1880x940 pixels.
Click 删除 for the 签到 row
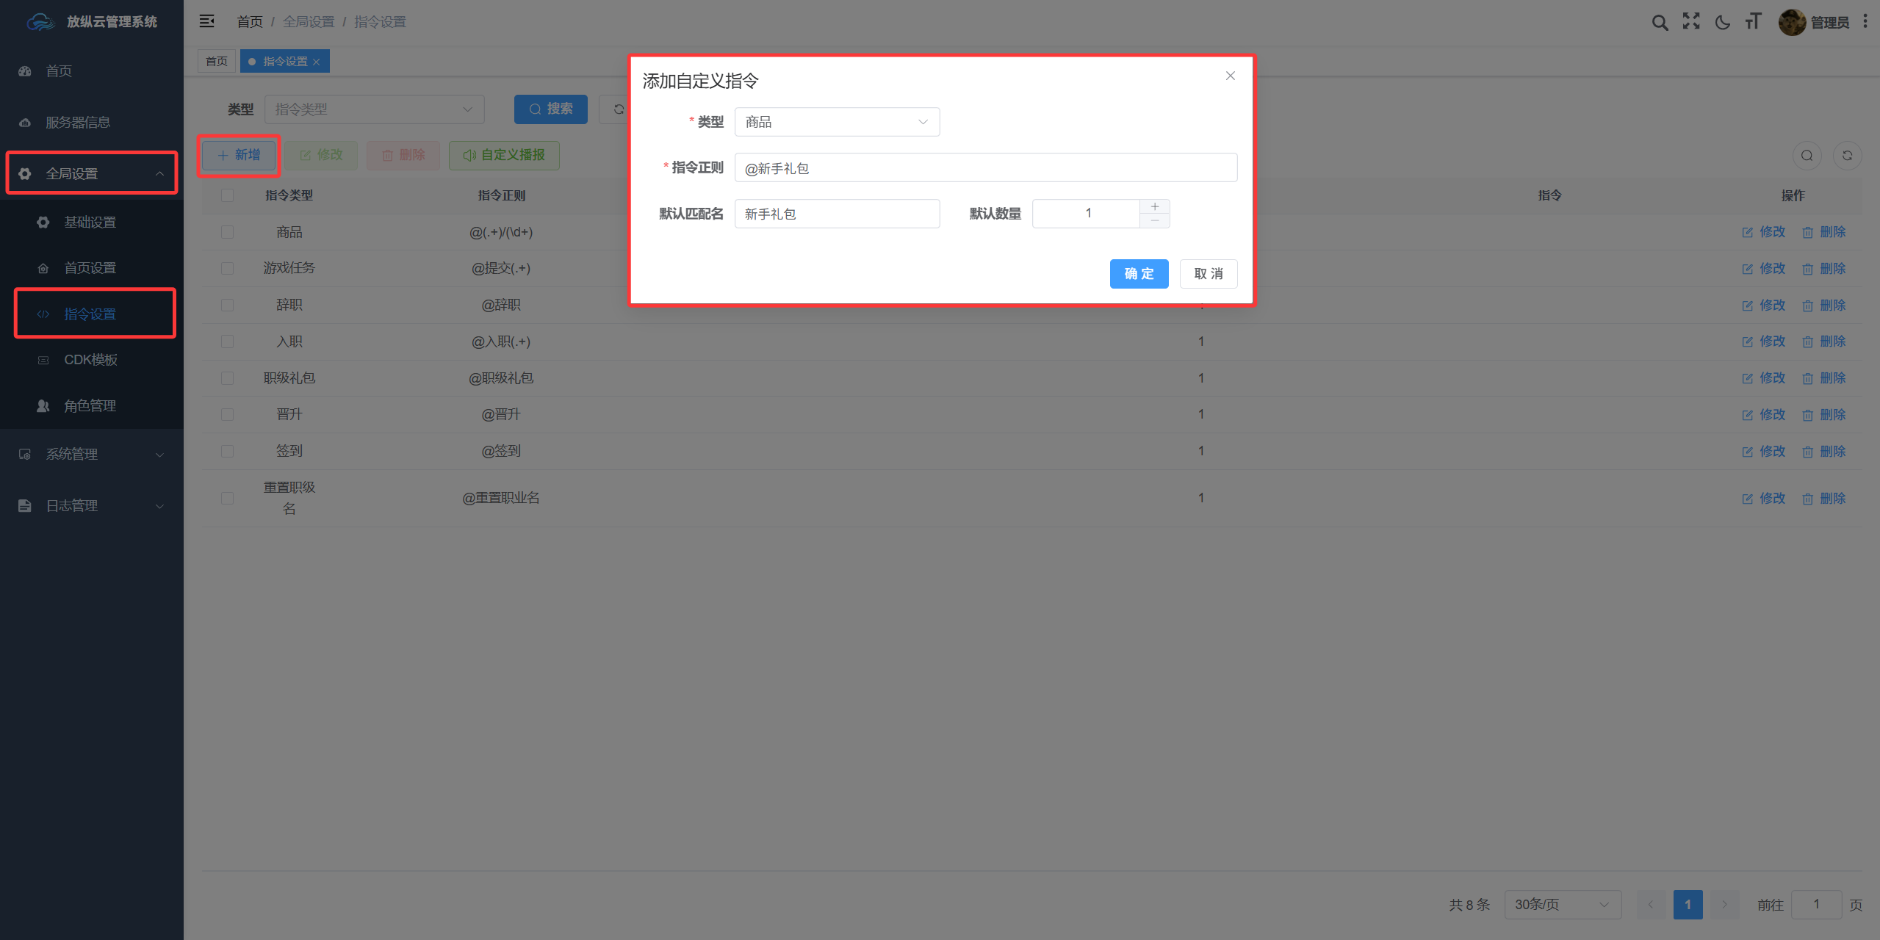tap(1823, 452)
